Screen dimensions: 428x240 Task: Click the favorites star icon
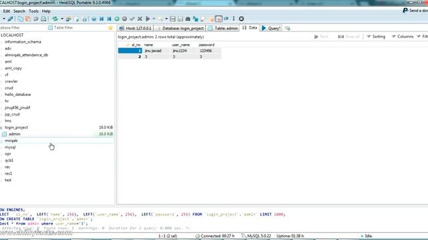point(110,28)
